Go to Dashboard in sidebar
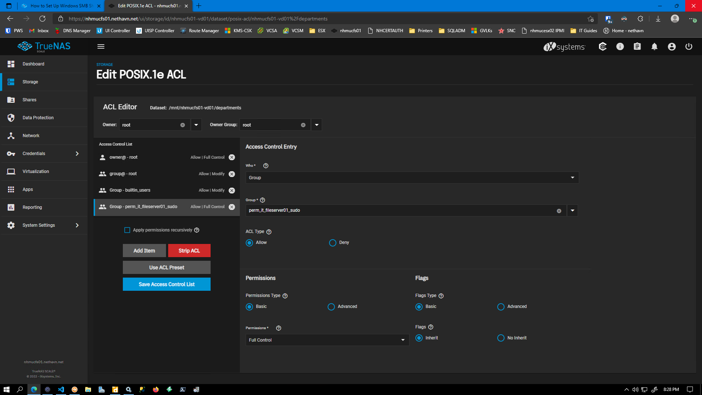Screen dimensions: 702x395 [x=44, y=64]
